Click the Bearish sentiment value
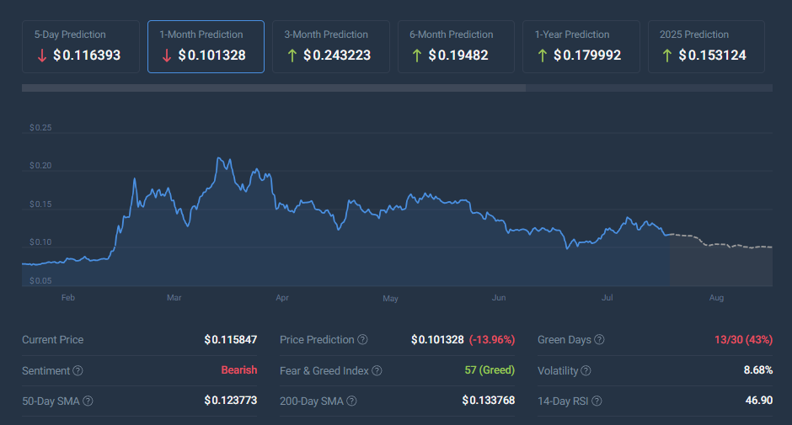Image resolution: width=792 pixels, height=425 pixels. tap(238, 370)
